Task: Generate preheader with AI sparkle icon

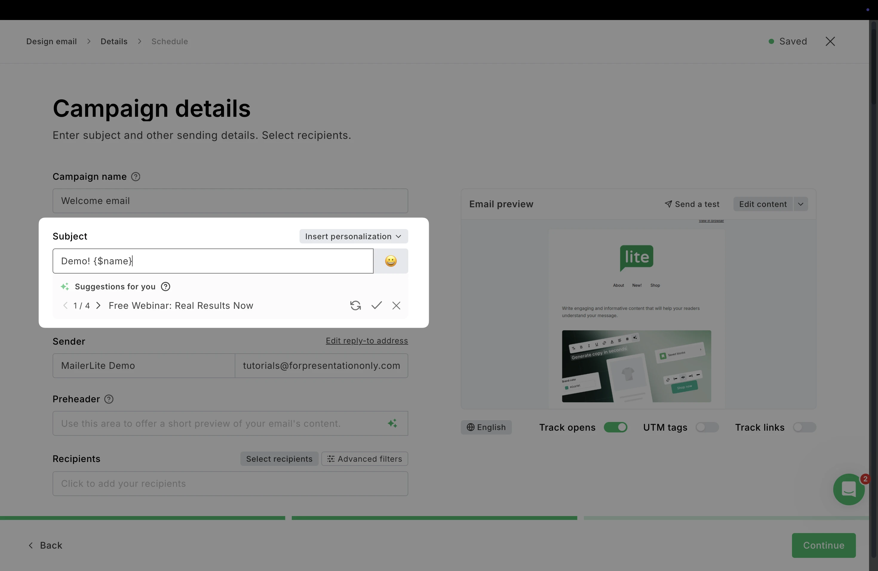Action: coord(392,423)
